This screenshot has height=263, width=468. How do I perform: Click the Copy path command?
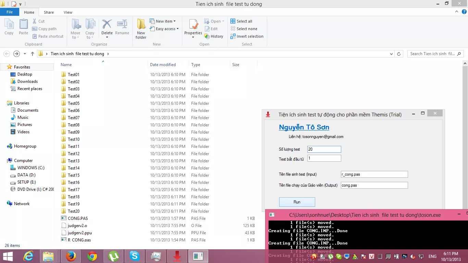(44, 29)
